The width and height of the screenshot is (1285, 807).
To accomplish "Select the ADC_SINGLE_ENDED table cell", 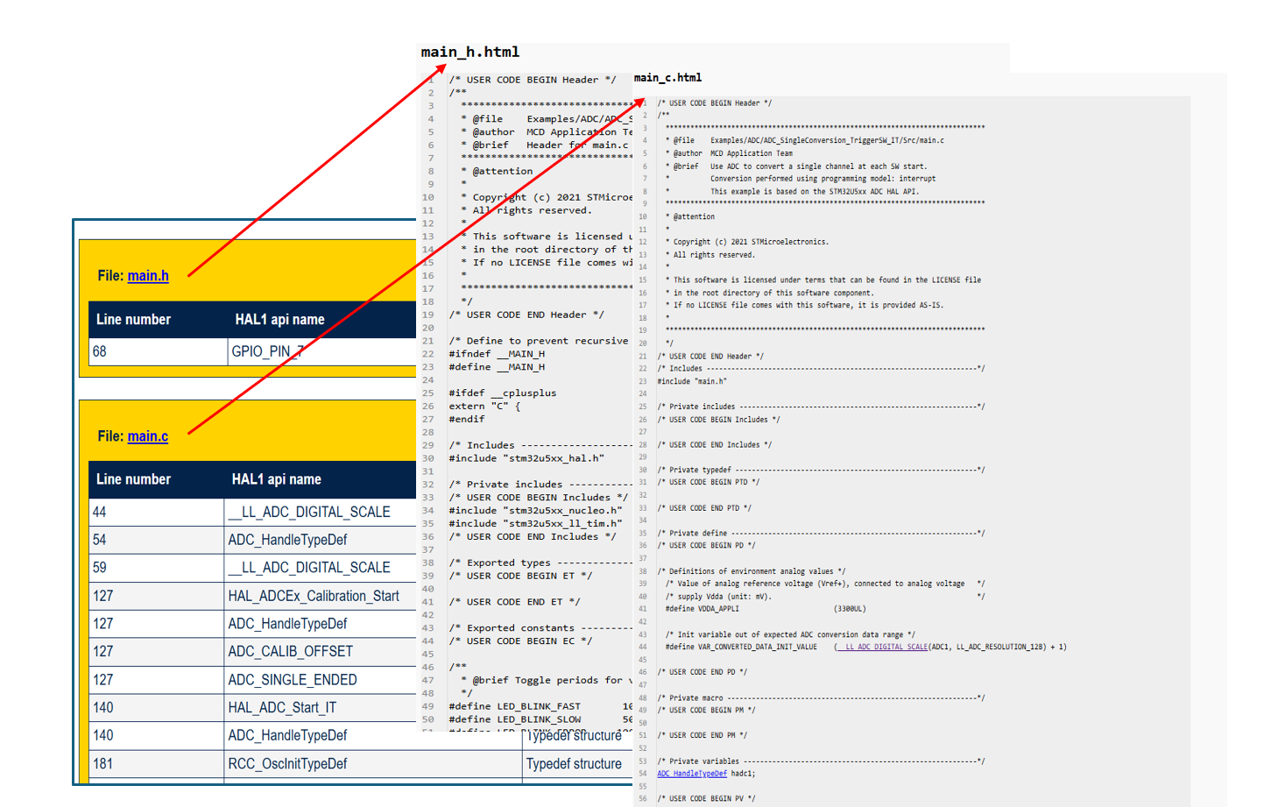I will coord(292,680).
